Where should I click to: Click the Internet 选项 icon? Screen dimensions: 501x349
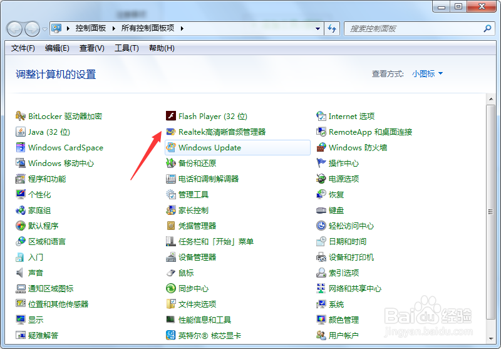(x=321, y=116)
